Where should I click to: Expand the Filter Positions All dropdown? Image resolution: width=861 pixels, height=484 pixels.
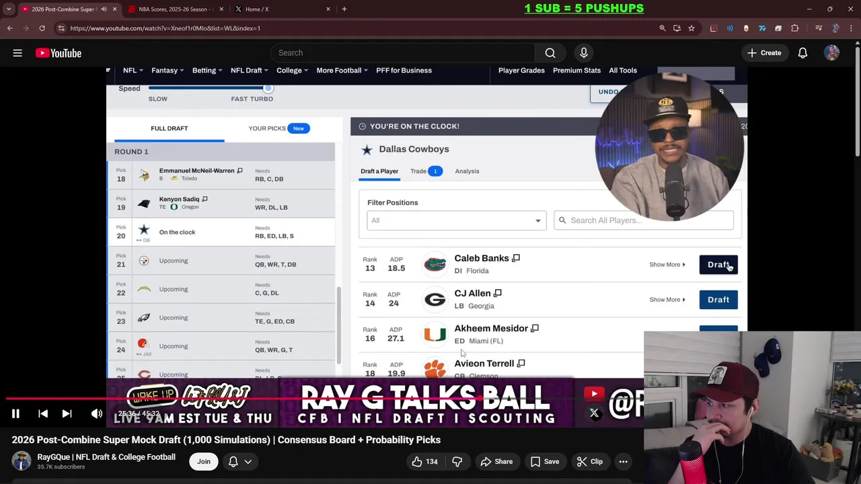[456, 220]
